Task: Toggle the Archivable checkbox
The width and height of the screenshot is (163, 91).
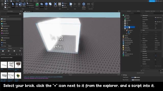Action: tap(156, 55)
